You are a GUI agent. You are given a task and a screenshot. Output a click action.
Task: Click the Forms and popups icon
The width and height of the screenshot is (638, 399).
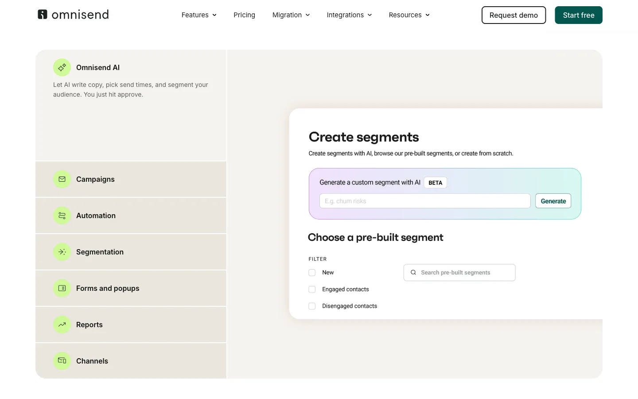(62, 288)
